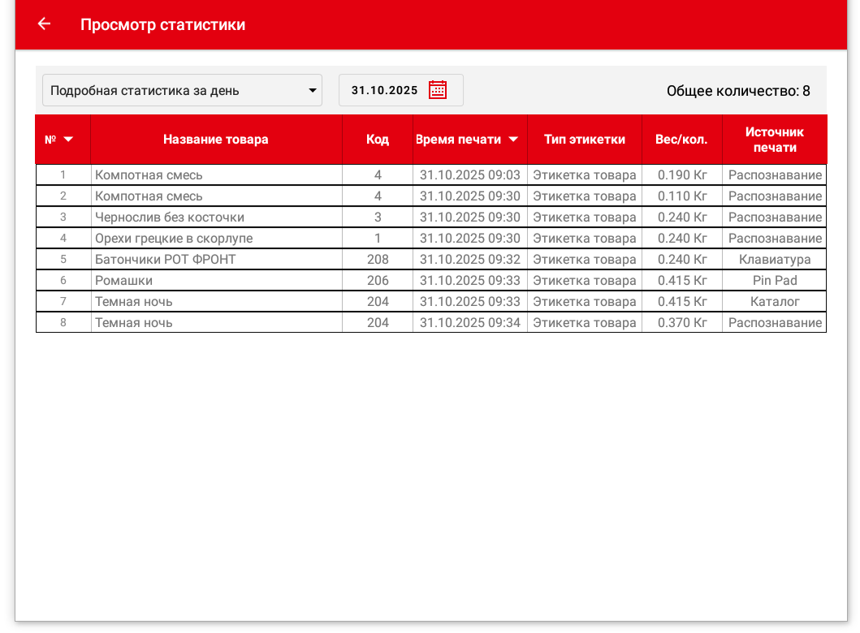
Task: Sort by № column arrow
Action: [x=68, y=140]
